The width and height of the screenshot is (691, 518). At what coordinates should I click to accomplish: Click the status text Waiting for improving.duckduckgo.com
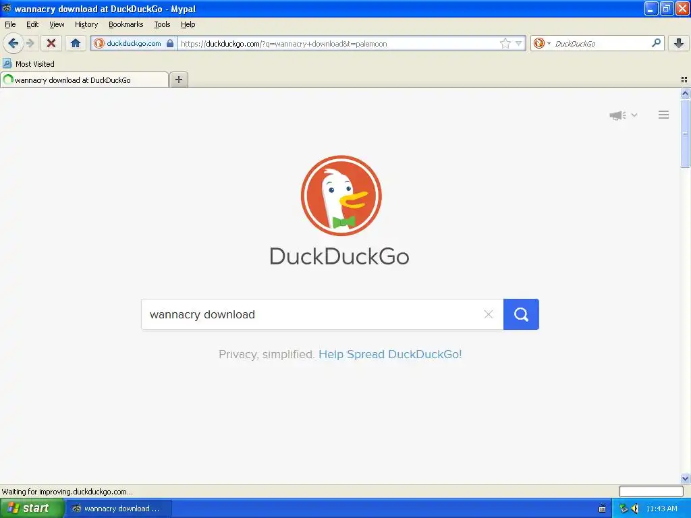(67, 492)
